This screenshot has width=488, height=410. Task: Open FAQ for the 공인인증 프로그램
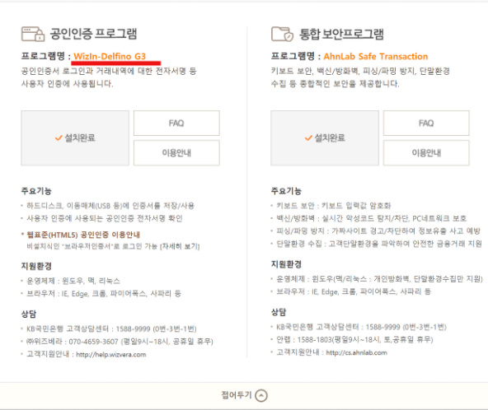(x=176, y=123)
